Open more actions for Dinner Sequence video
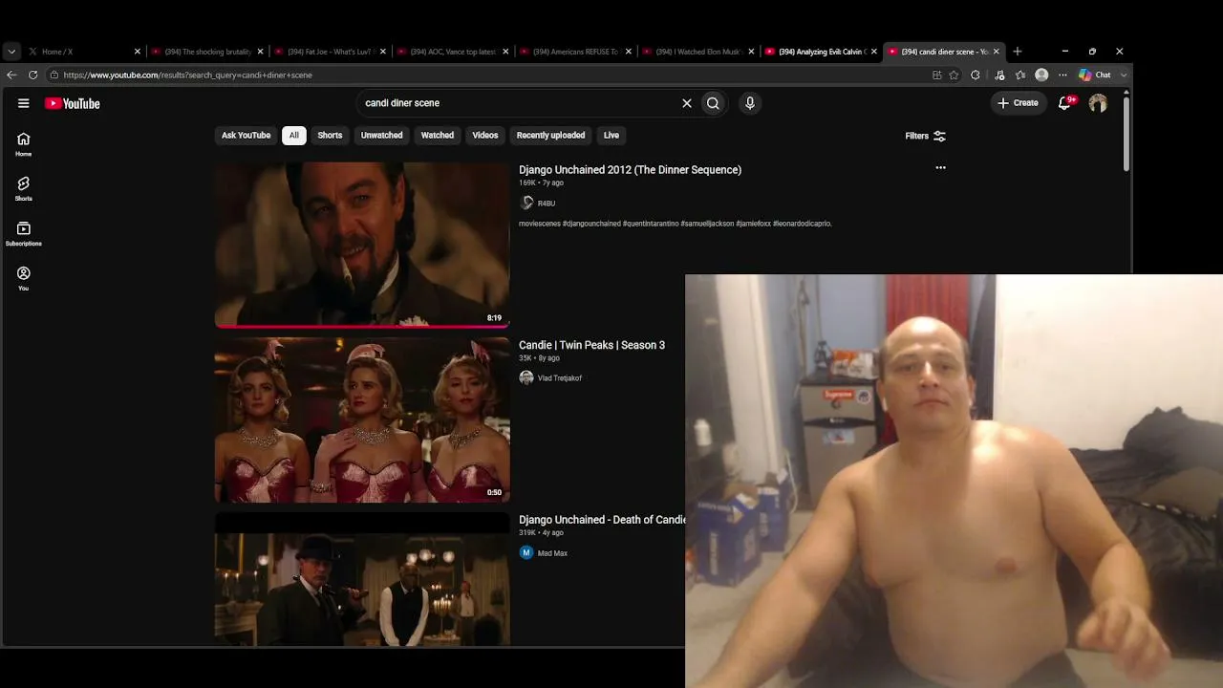 coord(940,167)
